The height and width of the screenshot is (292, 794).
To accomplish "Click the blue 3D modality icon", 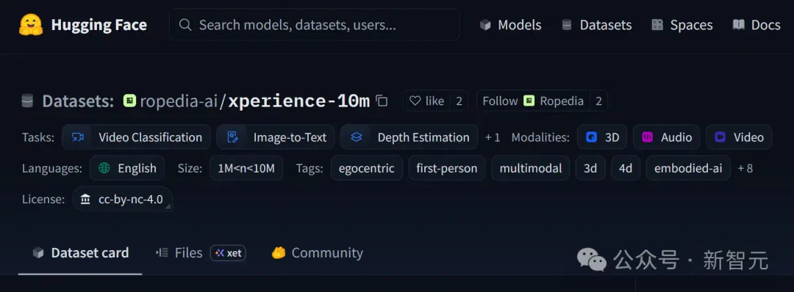I will click(x=591, y=137).
